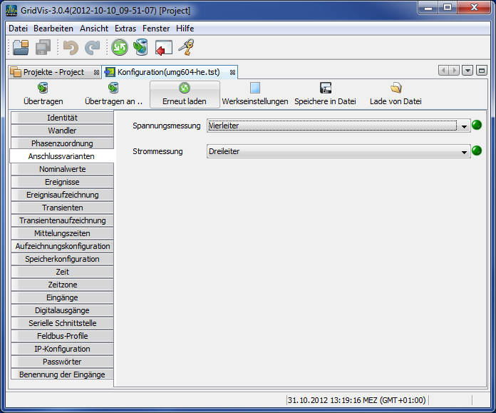Image resolution: width=496 pixels, height=413 pixels.
Task: Select the Anschlussvarianten section
Action: tap(62, 156)
